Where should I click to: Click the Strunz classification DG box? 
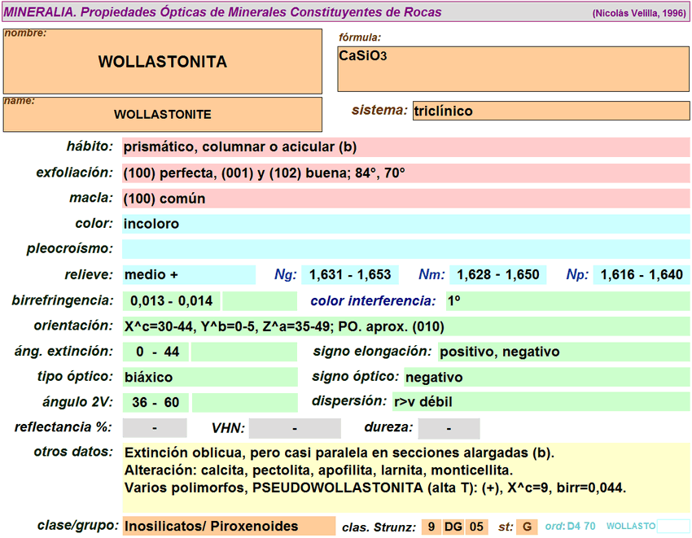coord(453,527)
